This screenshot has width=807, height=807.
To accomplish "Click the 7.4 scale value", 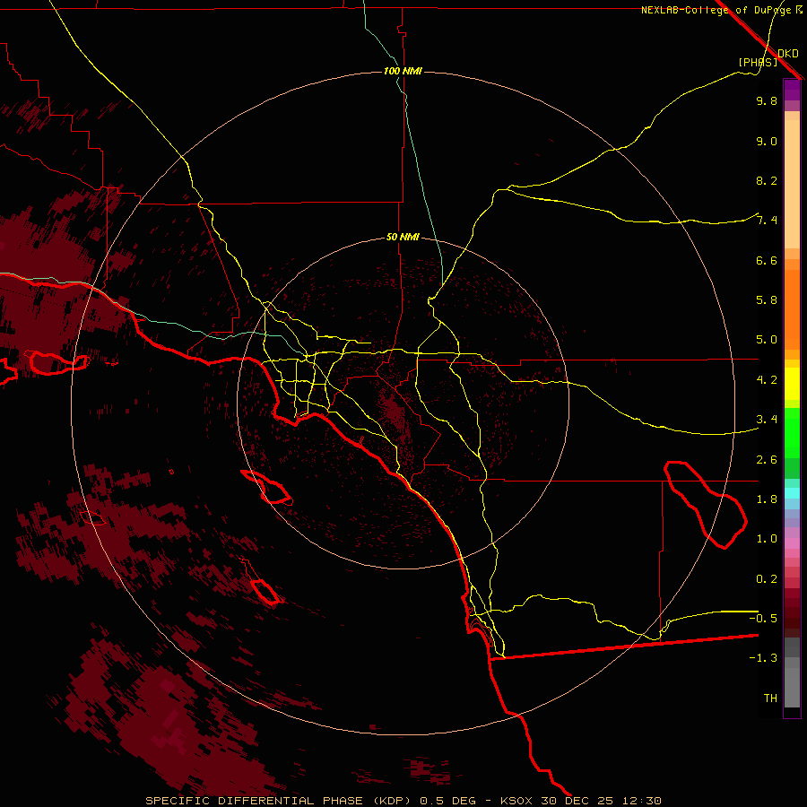I will click(x=767, y=221).
